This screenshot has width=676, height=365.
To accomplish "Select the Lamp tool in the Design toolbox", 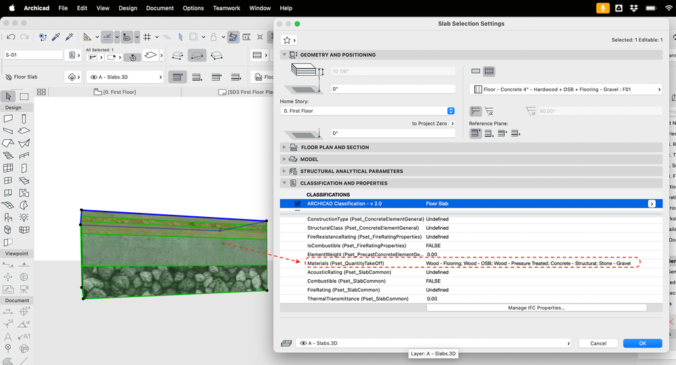I will 24,217.
